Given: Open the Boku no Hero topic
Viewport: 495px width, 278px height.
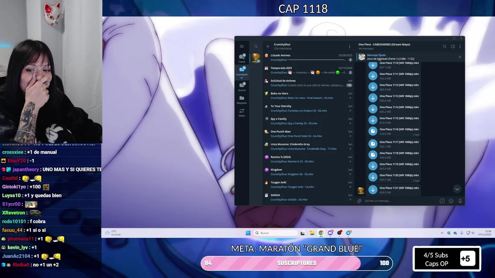Looking at the screenshot, I should pyautogui.click(x=308, y=96).
